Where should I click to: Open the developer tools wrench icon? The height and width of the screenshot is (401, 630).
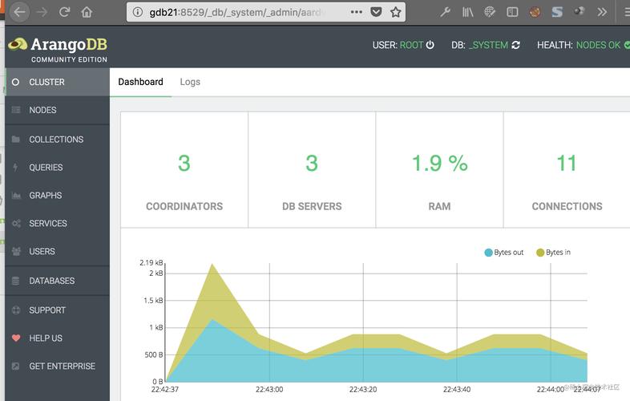pyautogui.click(x=445, y=12)
